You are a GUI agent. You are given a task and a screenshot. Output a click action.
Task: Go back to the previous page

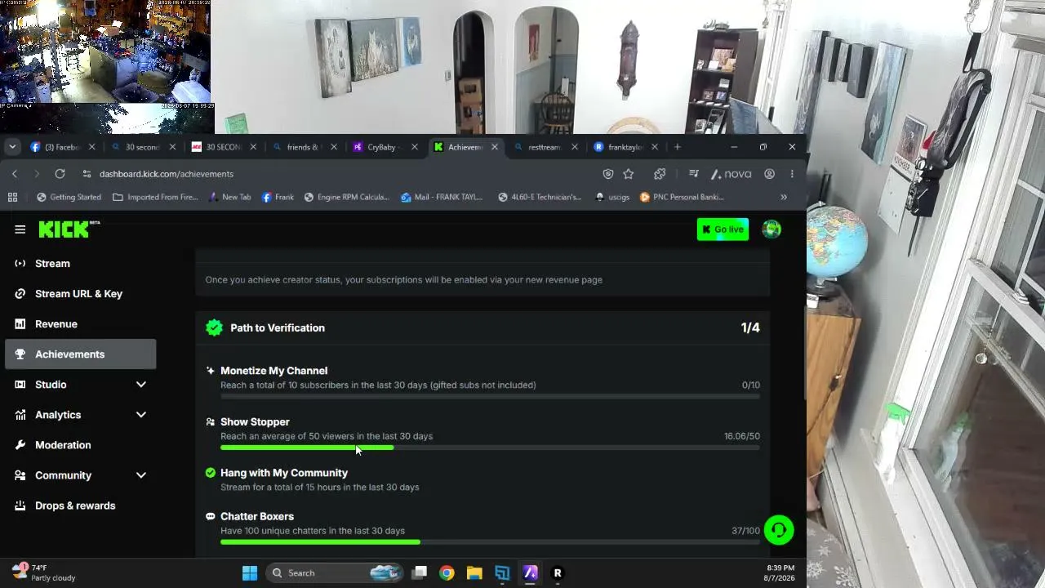click(x=15, y=174)
